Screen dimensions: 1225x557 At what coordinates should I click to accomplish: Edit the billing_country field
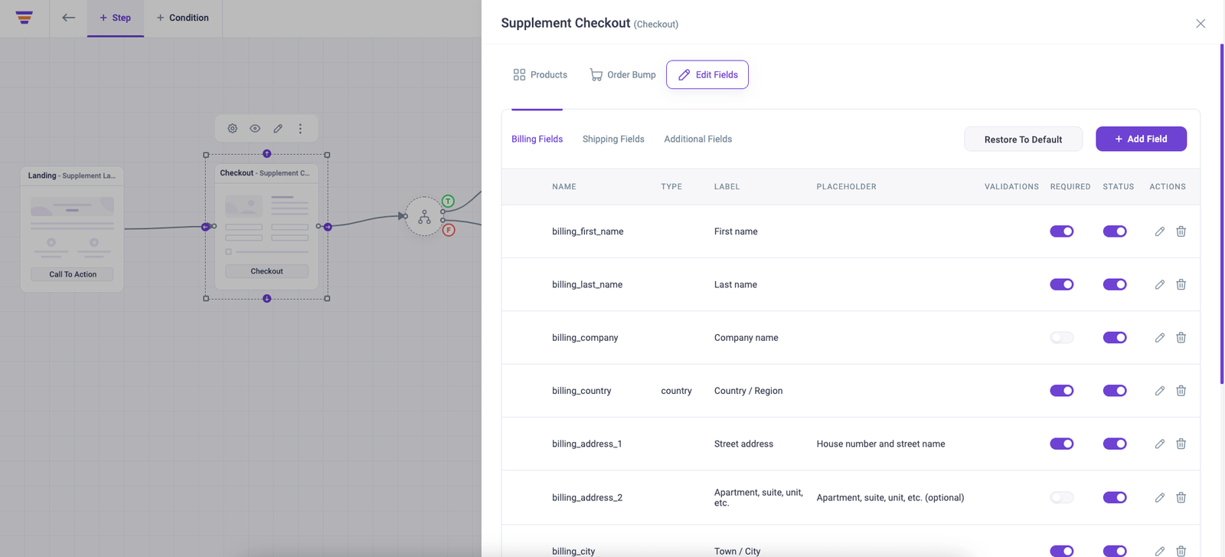coord(1159,391)
